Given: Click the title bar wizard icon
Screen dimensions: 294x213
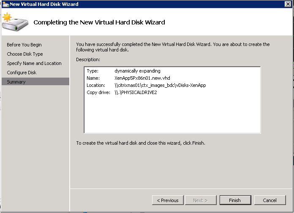Looking at the screenshot, I should [5, 4].
